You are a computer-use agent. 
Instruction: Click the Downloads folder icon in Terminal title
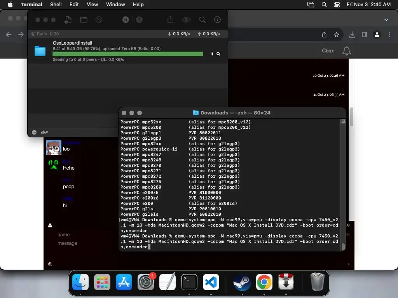196,113
